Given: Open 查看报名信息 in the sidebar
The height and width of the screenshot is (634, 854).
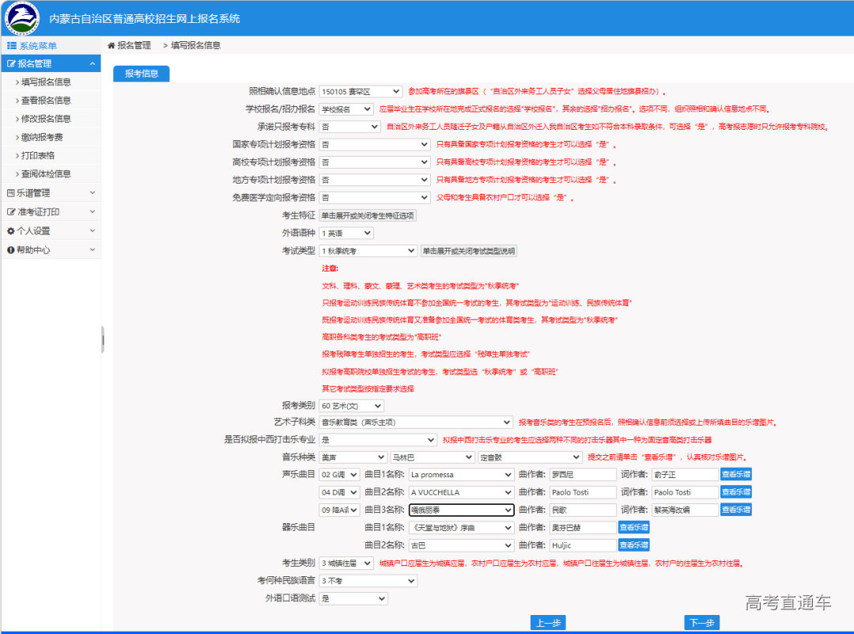Looking at the screenshot, I should click(x=46, y=101).
